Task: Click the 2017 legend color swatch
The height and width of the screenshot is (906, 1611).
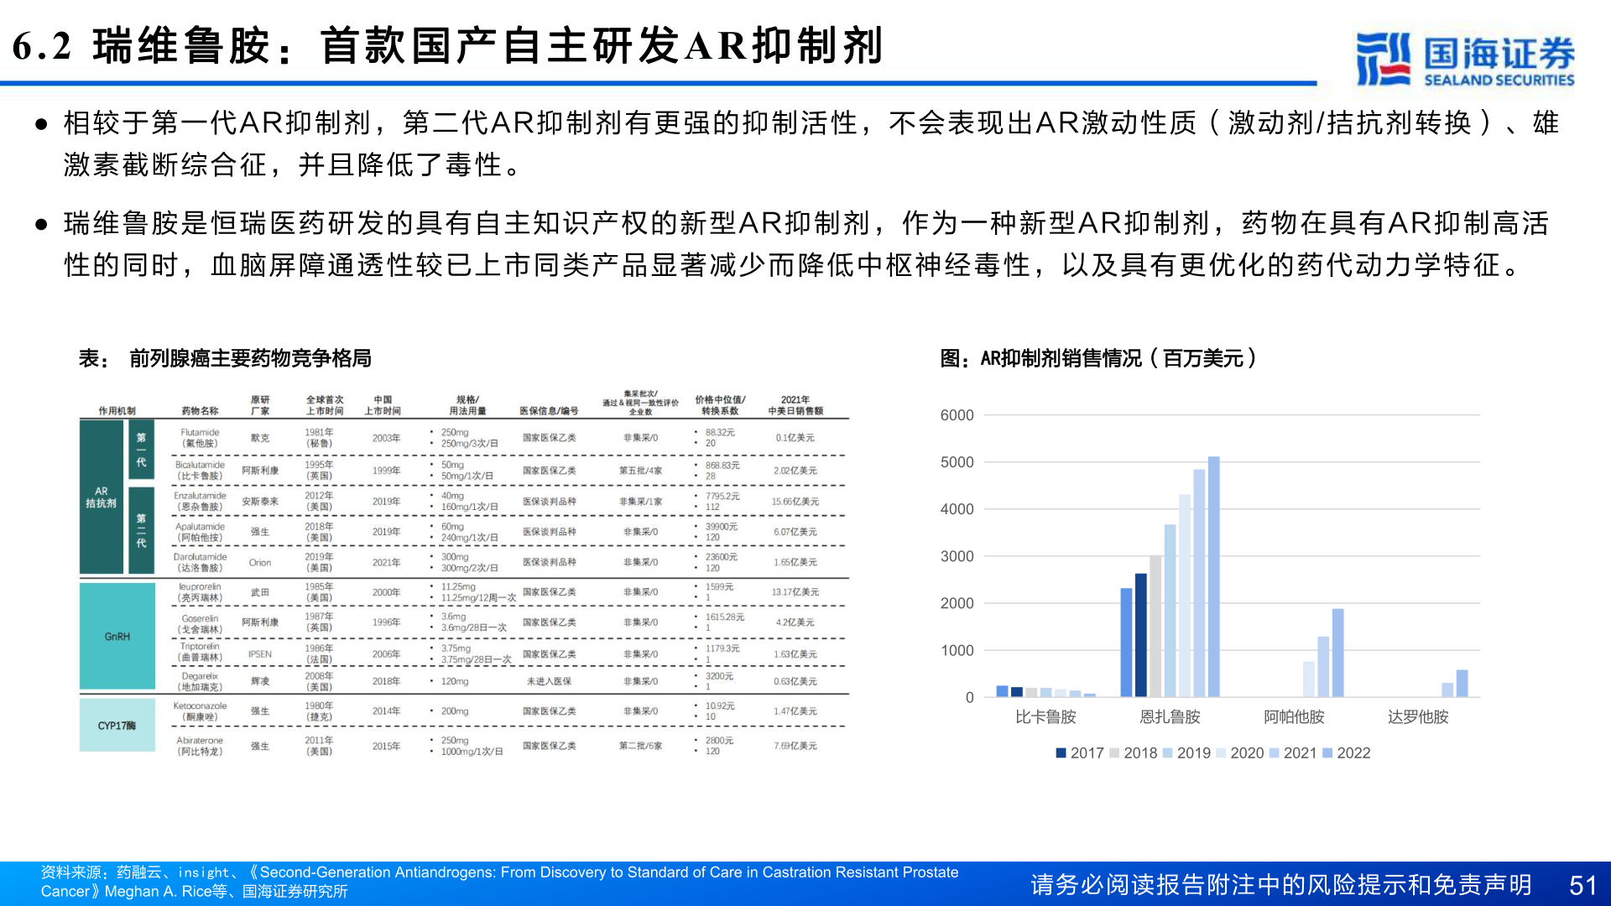Action: click(x=1061, y=753)
